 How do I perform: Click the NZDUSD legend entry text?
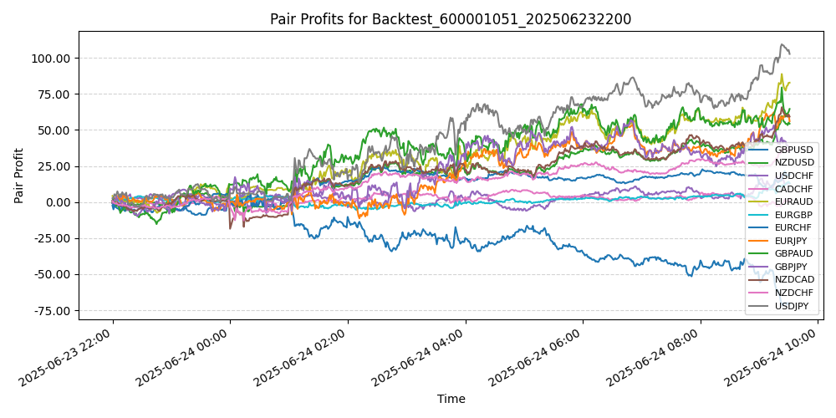[x=794, y=162]
